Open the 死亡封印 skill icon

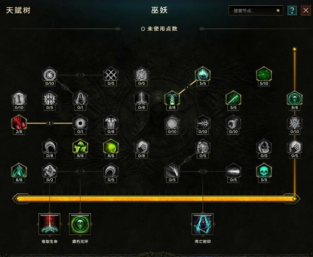click(202, 224)
